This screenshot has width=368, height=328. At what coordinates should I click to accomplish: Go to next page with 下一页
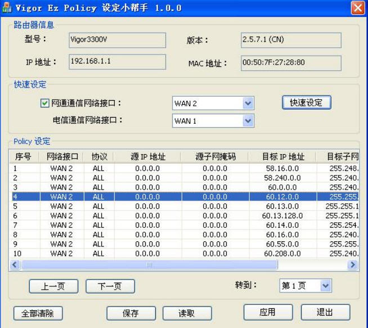coord(110,286)
